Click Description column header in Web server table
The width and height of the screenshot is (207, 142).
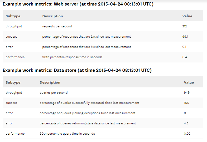[52, 16]
